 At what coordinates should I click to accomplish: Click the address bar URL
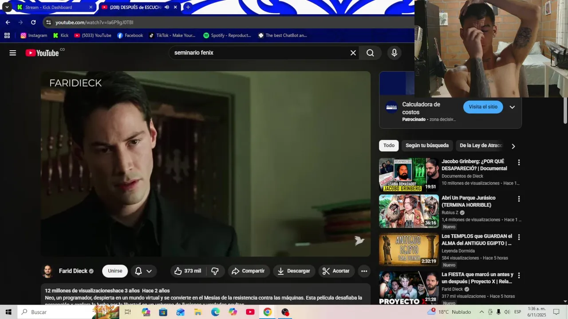(x=95, y=22)
